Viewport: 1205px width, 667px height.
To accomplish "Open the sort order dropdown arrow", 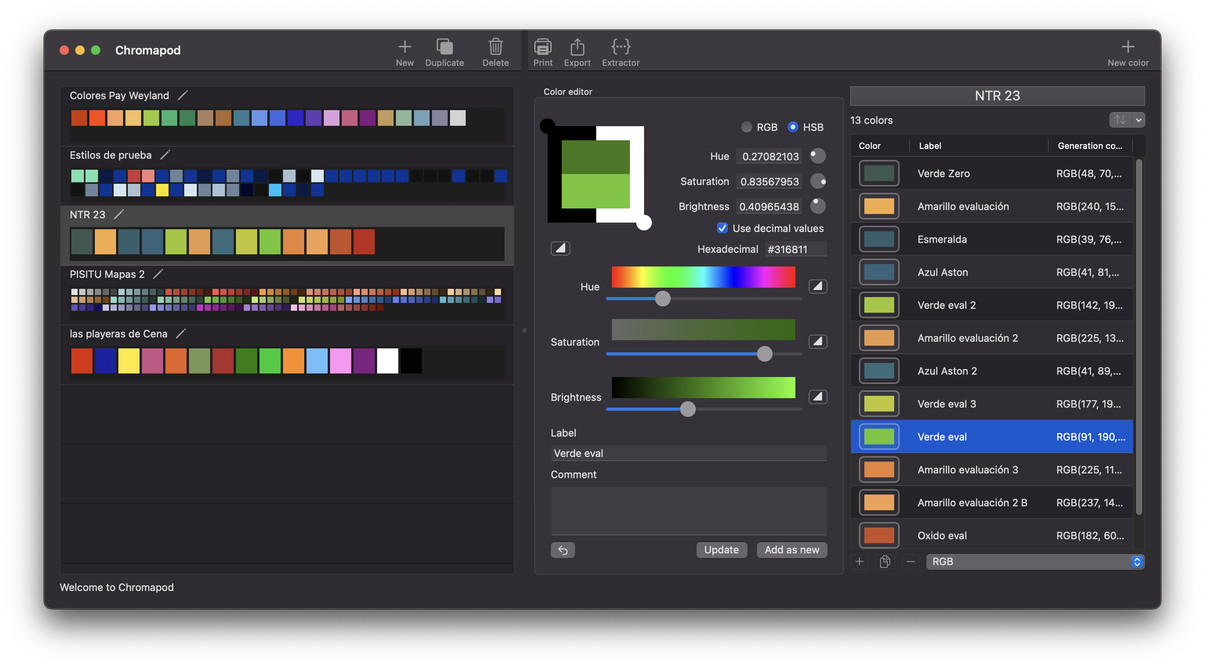I will tap(1138, 120).
